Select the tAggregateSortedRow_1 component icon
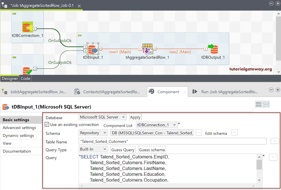281x190 pixels. pos(147,49)
